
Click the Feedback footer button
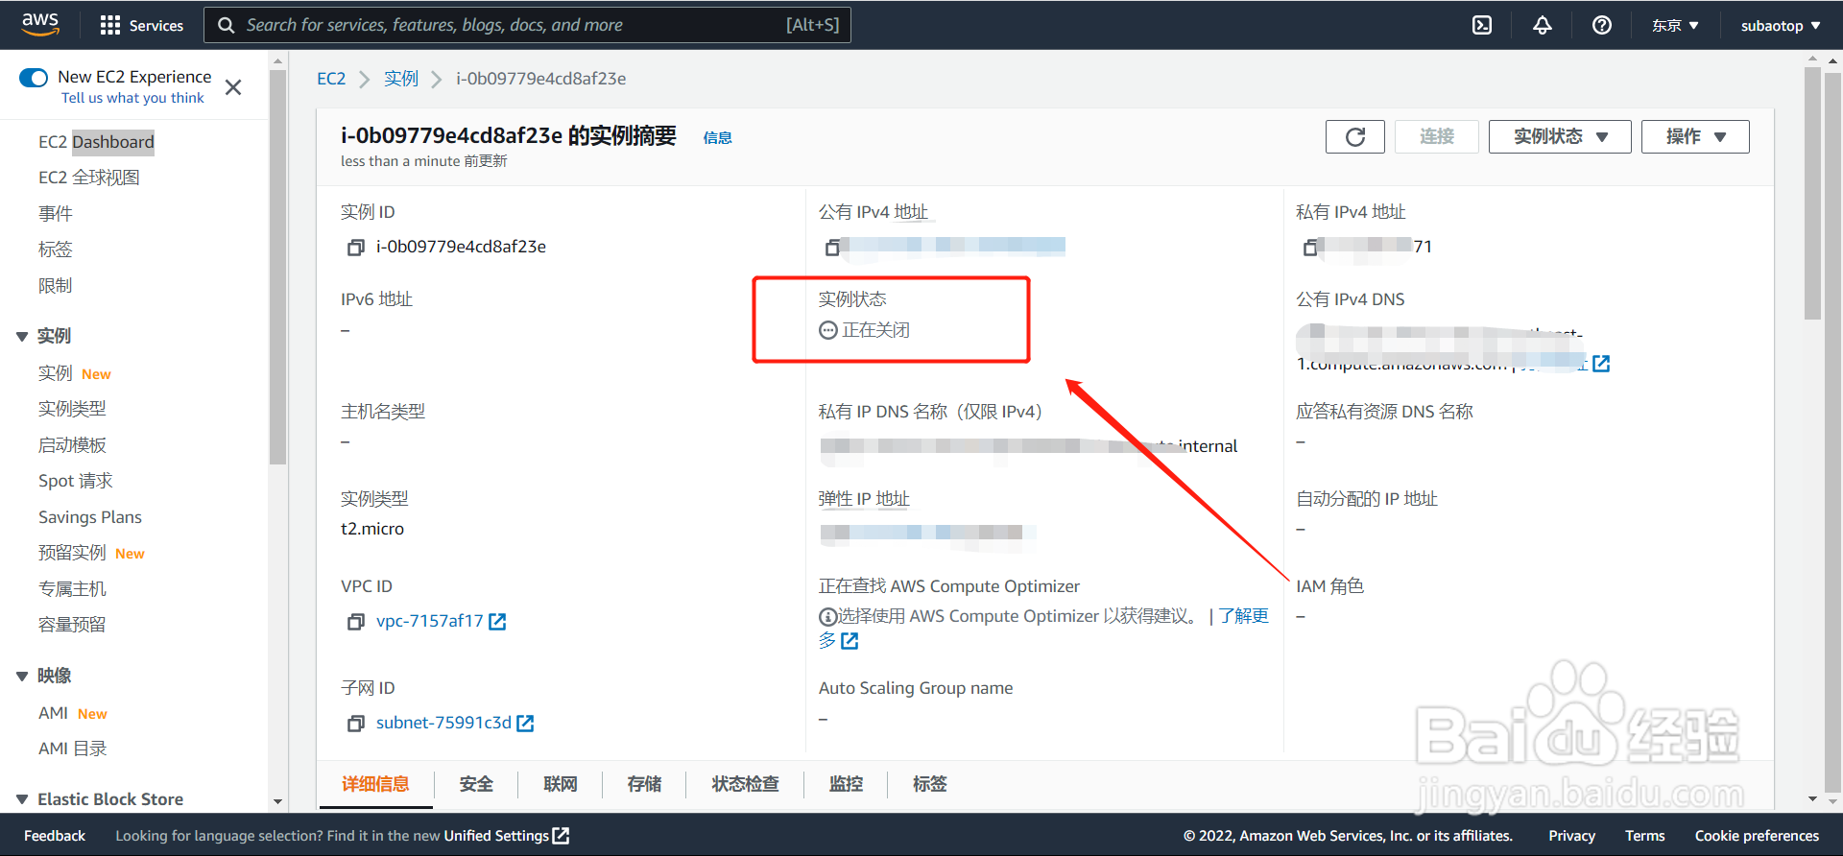pos(55,836)
